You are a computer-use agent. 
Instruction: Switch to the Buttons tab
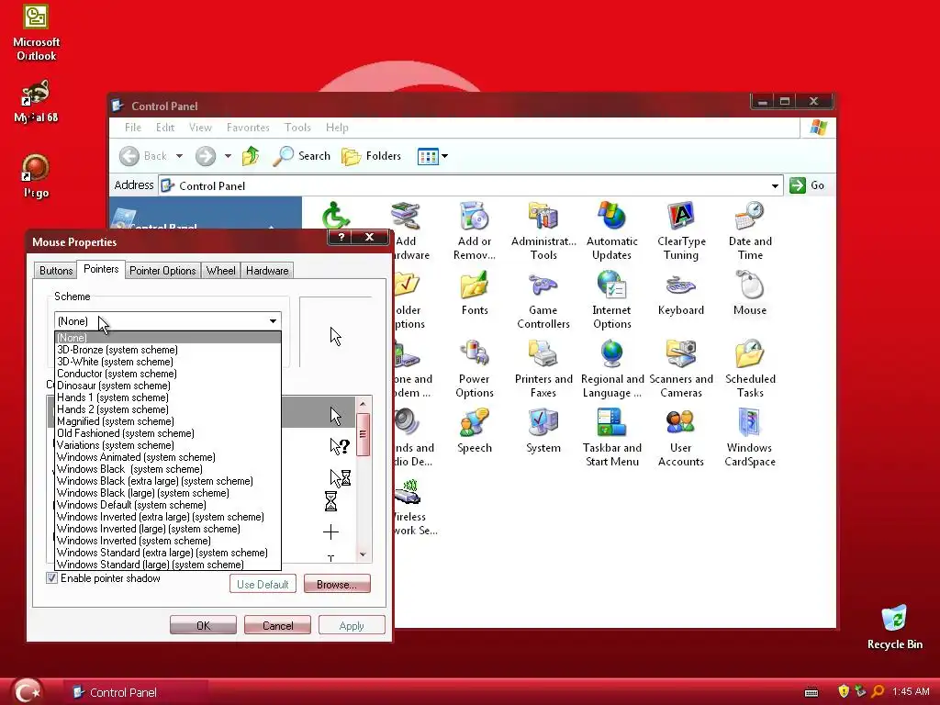coord(56,271)
